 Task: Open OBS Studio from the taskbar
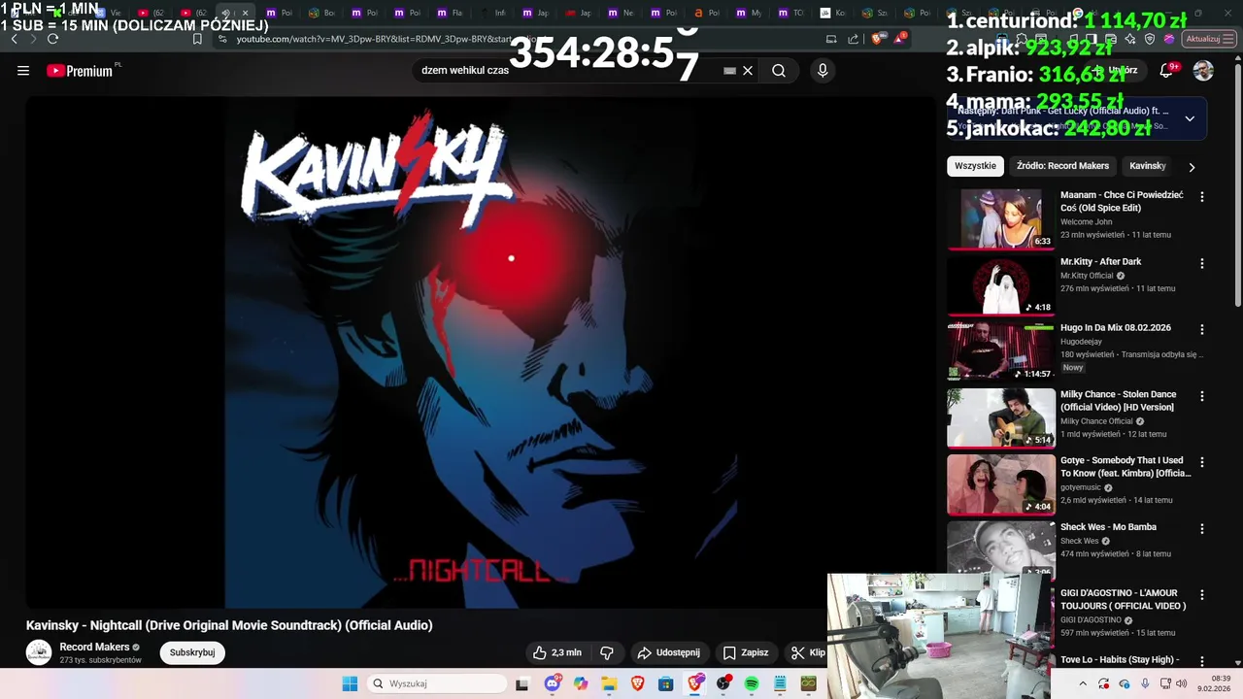[x=723, y=683]
